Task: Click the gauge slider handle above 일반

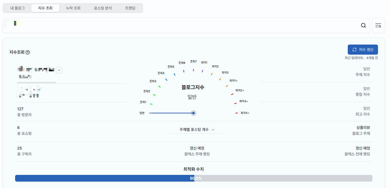Action: point(193,113)
